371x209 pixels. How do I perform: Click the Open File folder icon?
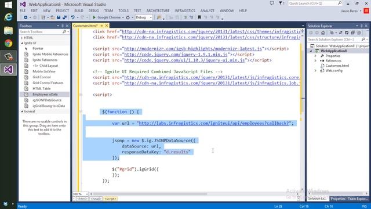tap(52, 17)
